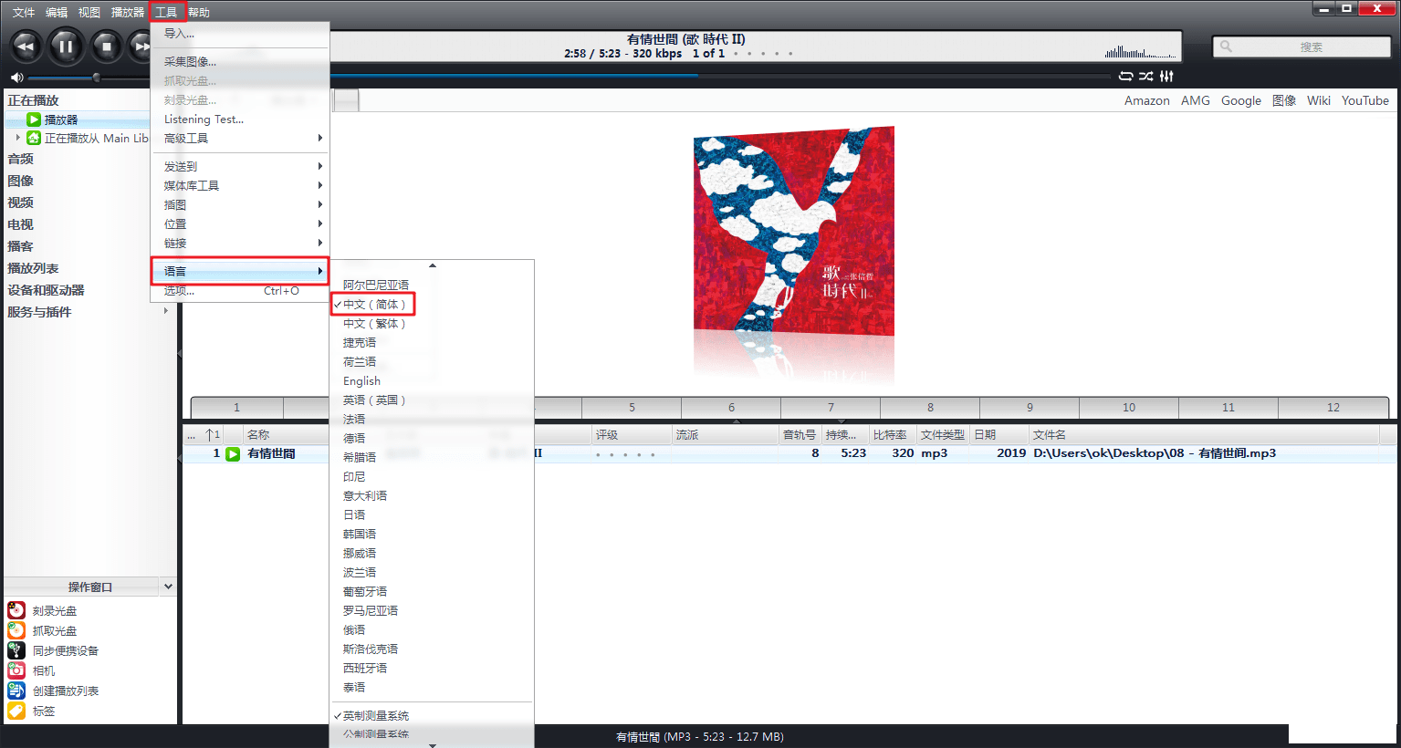Open the YouTube link
The height and width of the screenshot is (748, 1401).
(x=1364, y=100)
